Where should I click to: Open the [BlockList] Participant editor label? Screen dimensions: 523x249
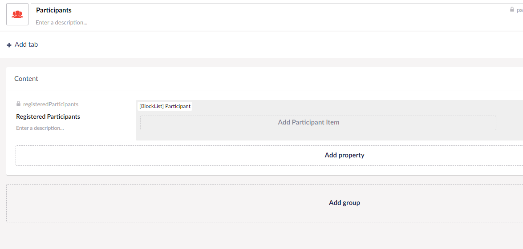[165, 106]
